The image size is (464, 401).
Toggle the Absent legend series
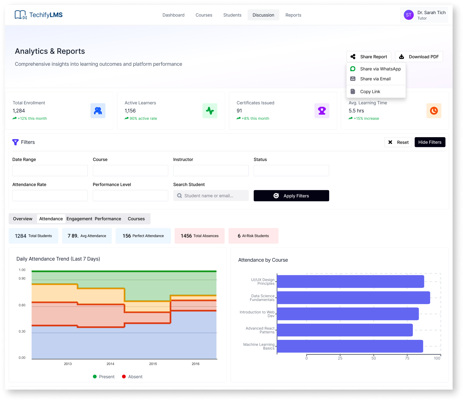132,377
